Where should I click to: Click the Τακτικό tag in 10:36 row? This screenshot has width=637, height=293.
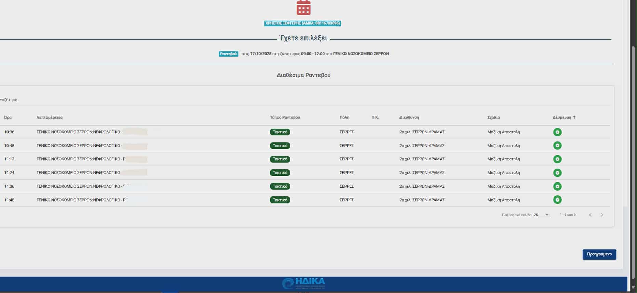point(280,132)
